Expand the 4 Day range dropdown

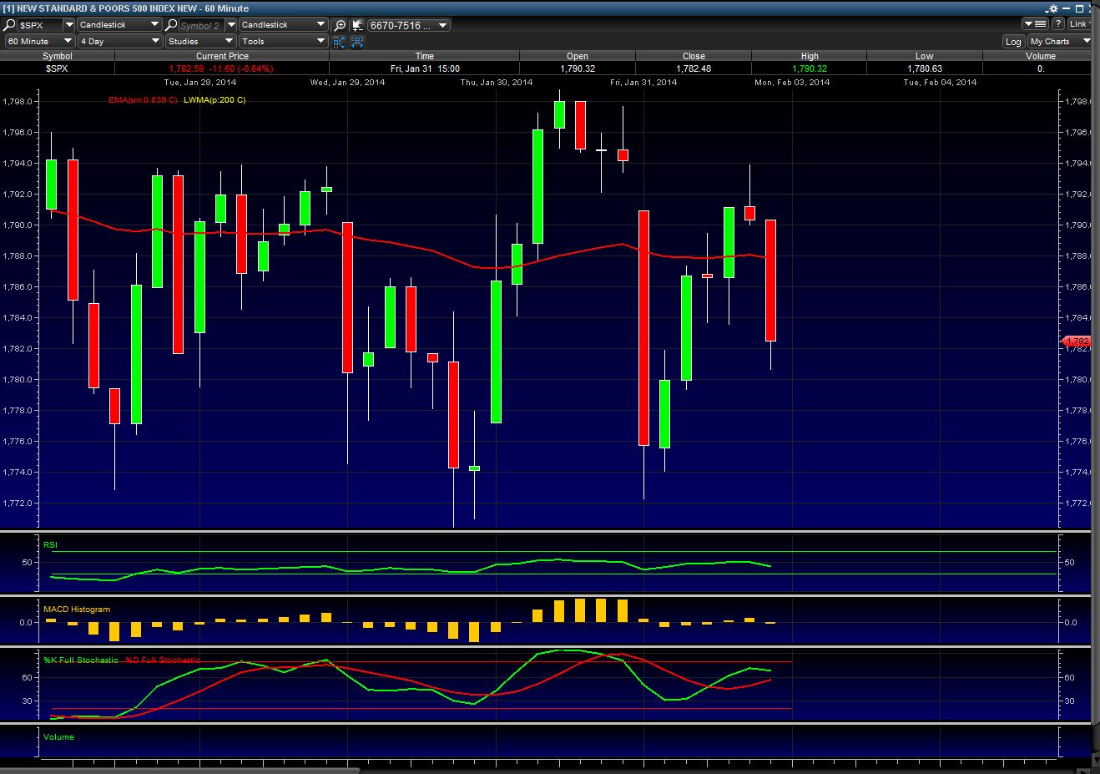(119, 41)
